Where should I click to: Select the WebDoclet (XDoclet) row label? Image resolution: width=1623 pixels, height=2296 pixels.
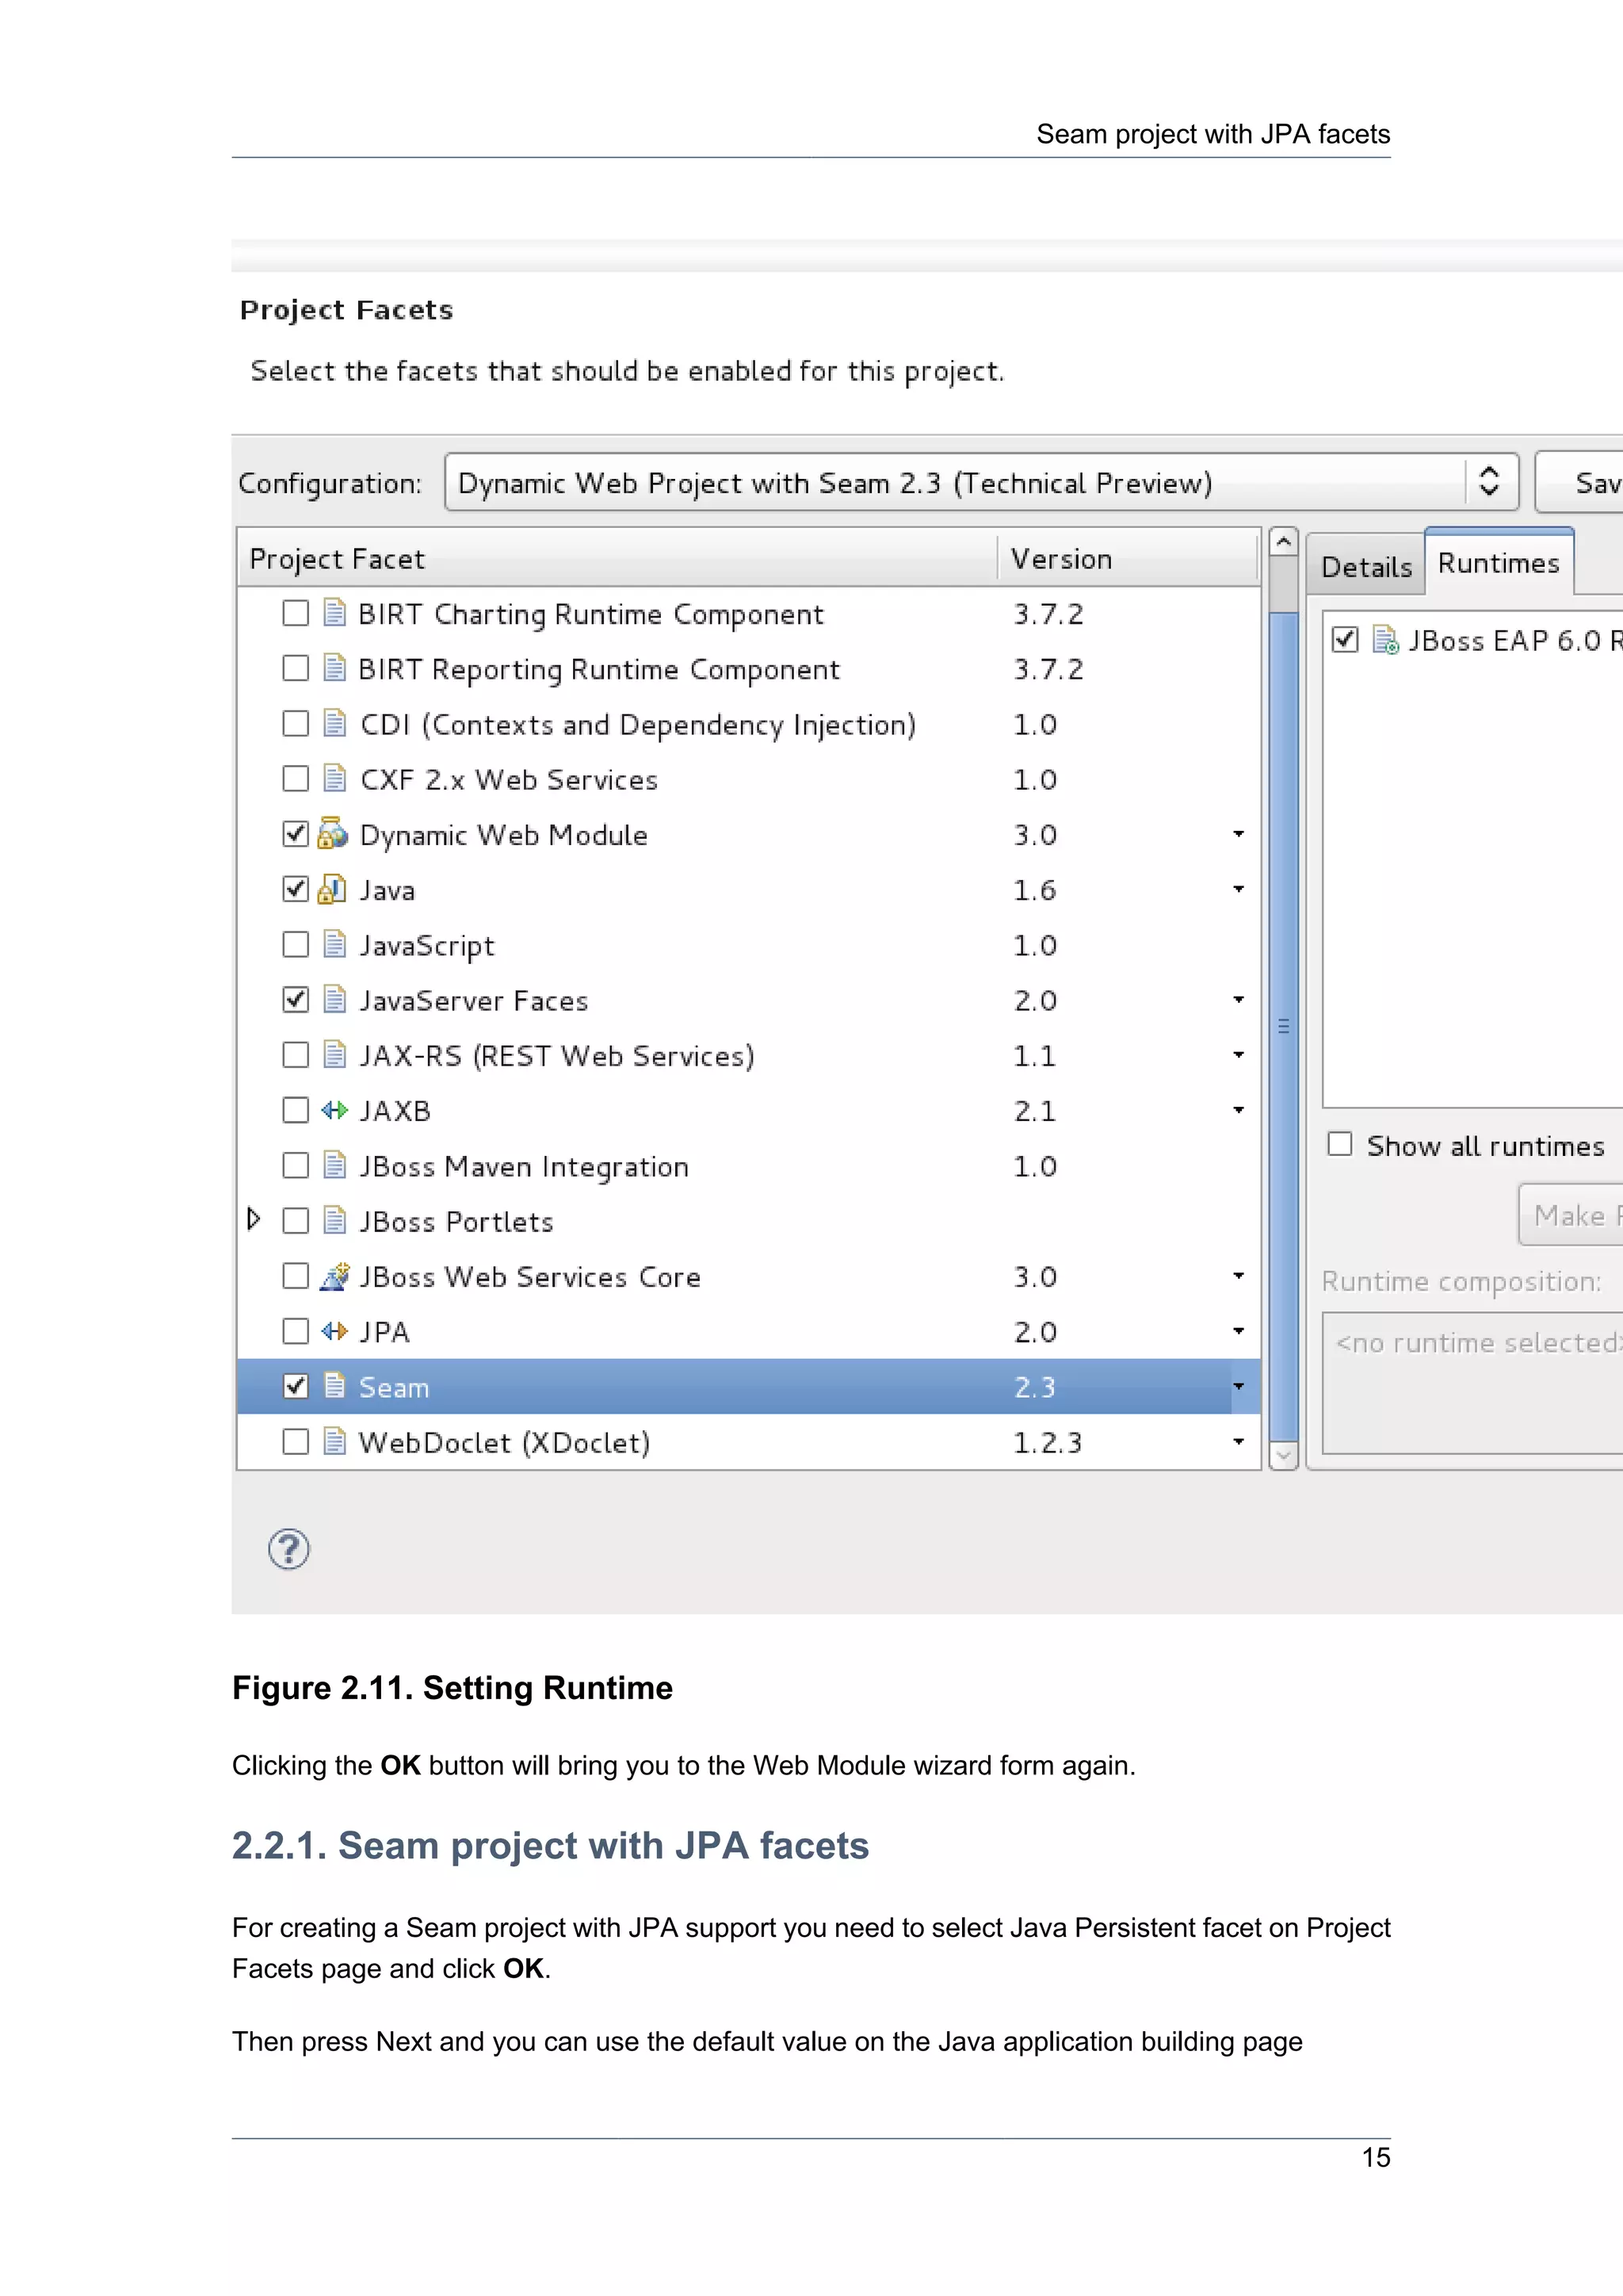[505, 1443]
